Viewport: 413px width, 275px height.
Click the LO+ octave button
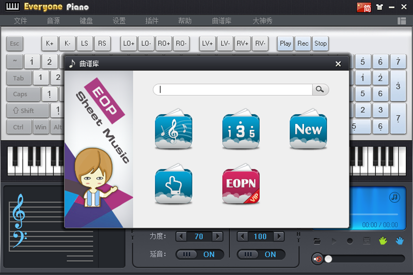point(129,43)
